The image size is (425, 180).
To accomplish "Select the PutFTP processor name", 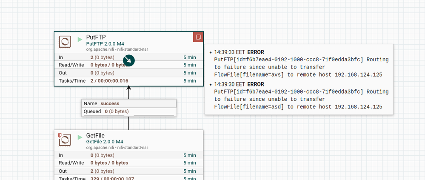I will pos(95,37).
